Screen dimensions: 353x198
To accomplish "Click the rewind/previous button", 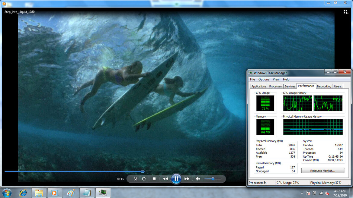I will [x=165, y=179].
